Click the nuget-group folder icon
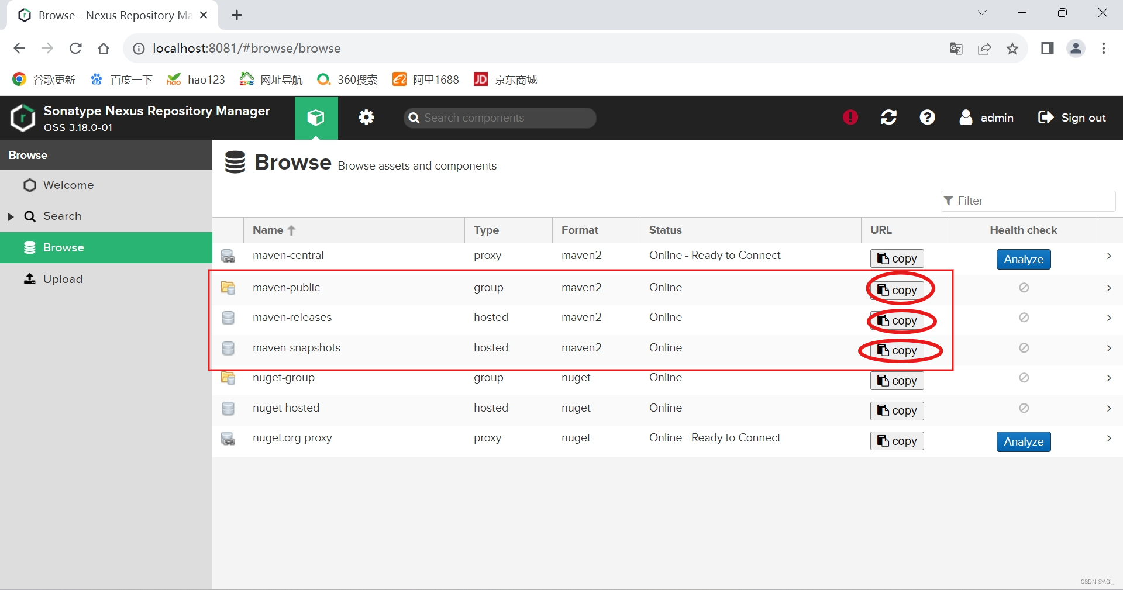 (x=228, y=378)
